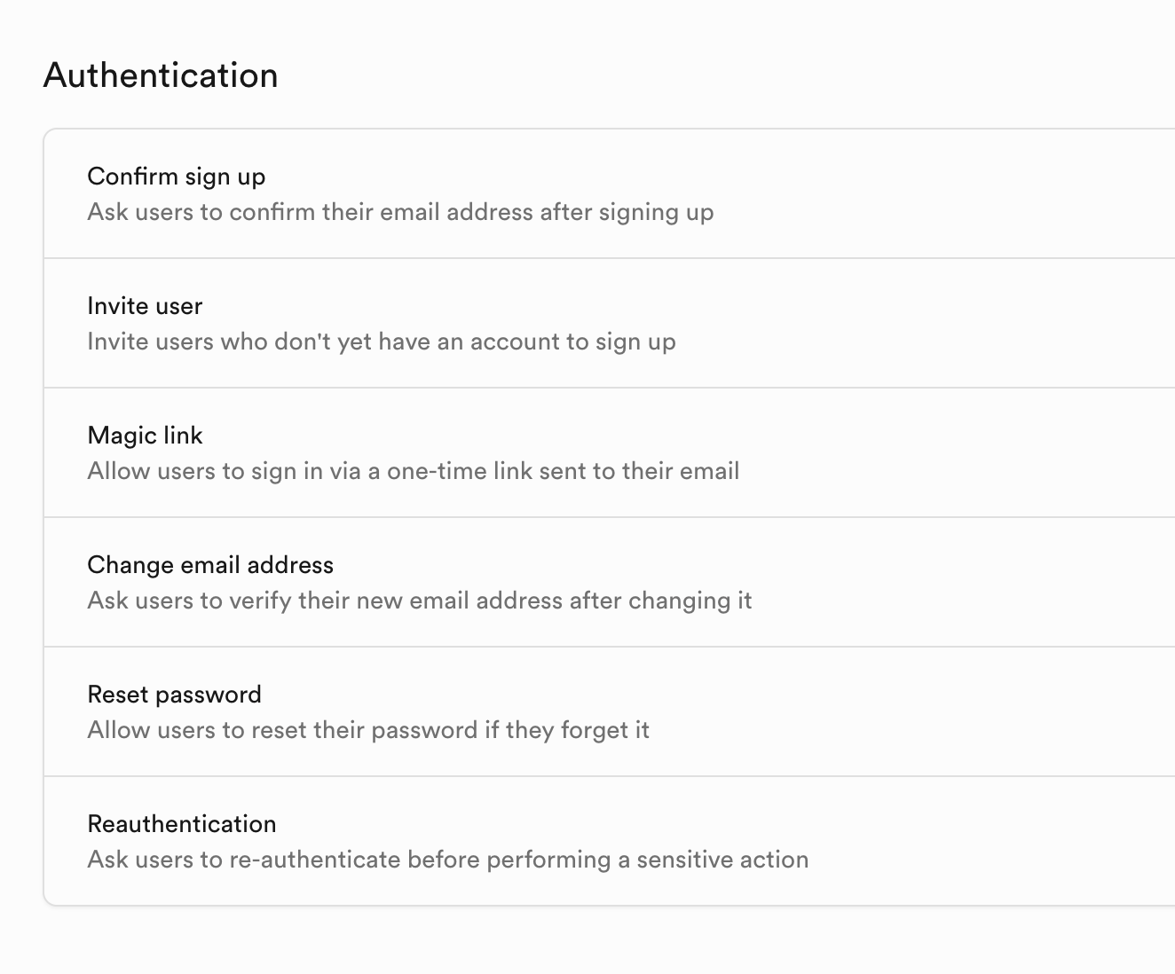Click the 'Magic link' row title
1175x974 pixels.
tap(146, 436)
